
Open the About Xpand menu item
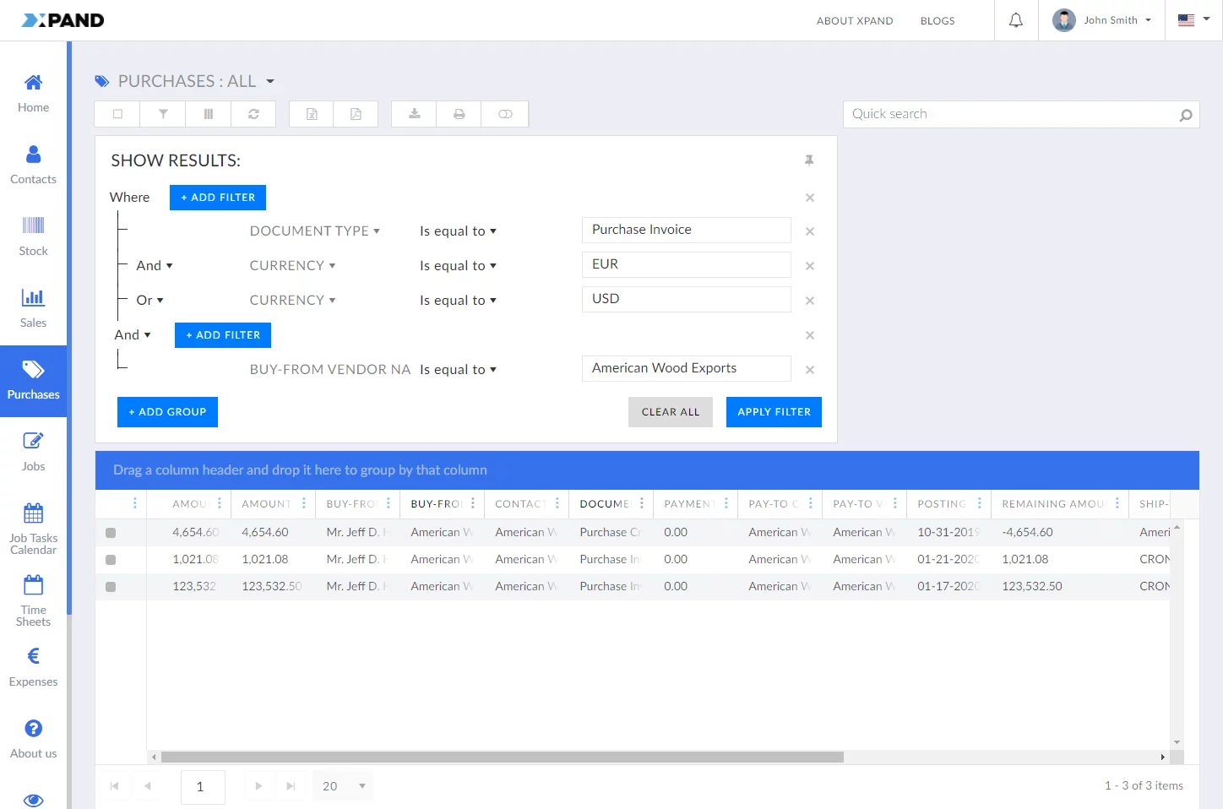click(854, 21)
